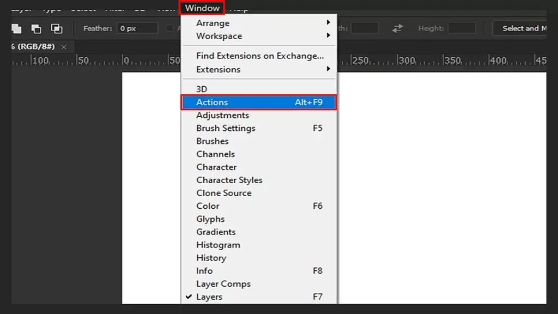Open the Character Styles panel
558x314 pixels.
[x=259, y=180]
